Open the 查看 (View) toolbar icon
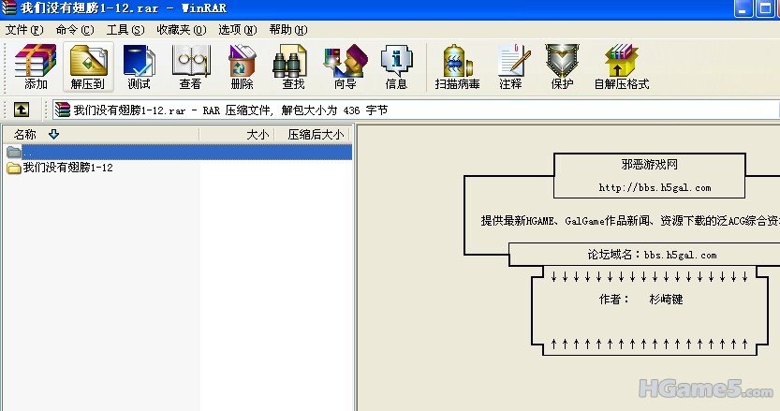 tap(190, 66)
